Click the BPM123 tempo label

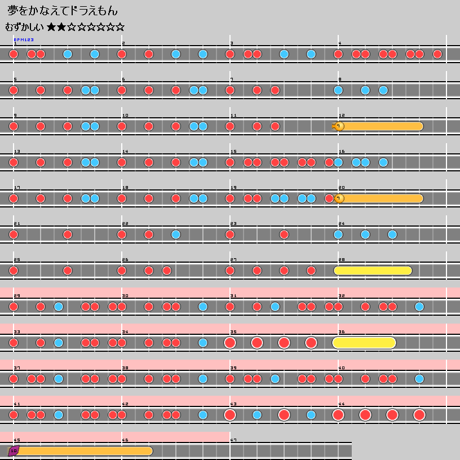24,40
